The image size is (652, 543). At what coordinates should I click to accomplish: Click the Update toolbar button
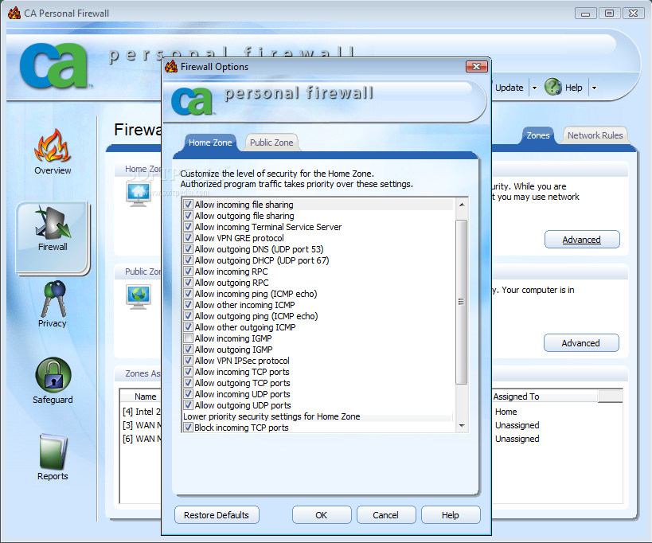point(509,88)
